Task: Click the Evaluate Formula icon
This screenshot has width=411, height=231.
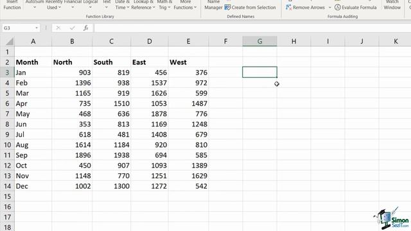Action: click(x=338, y=7)
